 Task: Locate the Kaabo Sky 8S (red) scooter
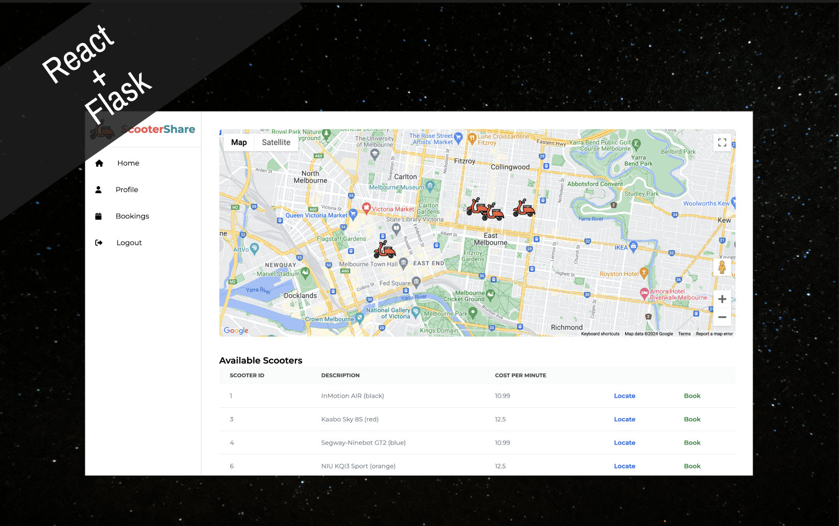point(624,420)
